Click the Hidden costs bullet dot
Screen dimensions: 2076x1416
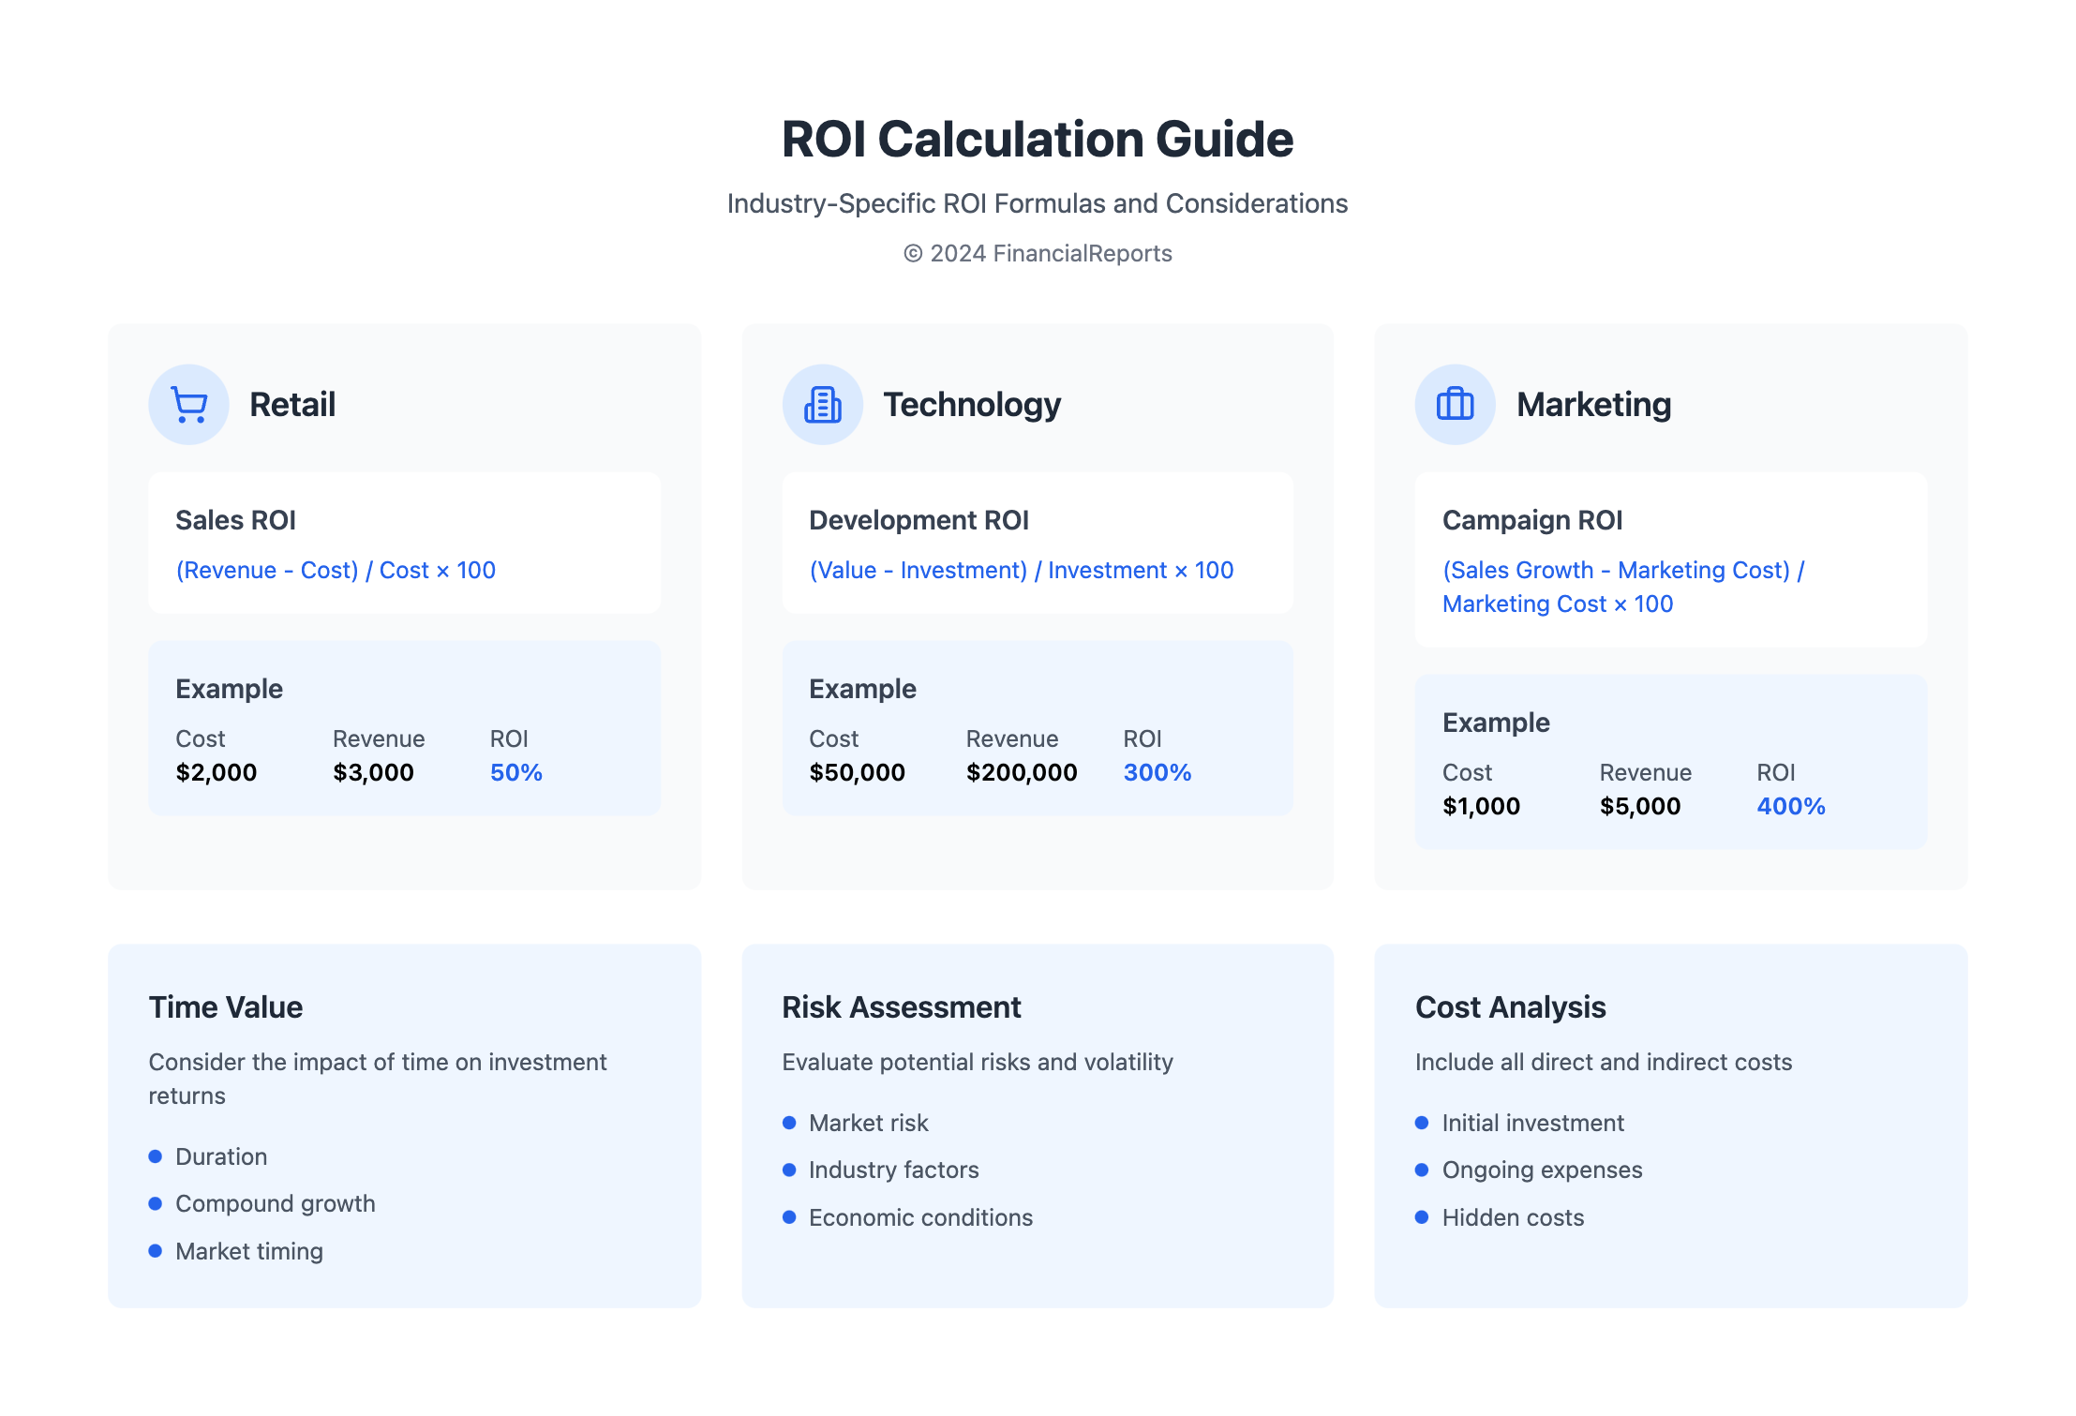[x=1422, y=1217]
